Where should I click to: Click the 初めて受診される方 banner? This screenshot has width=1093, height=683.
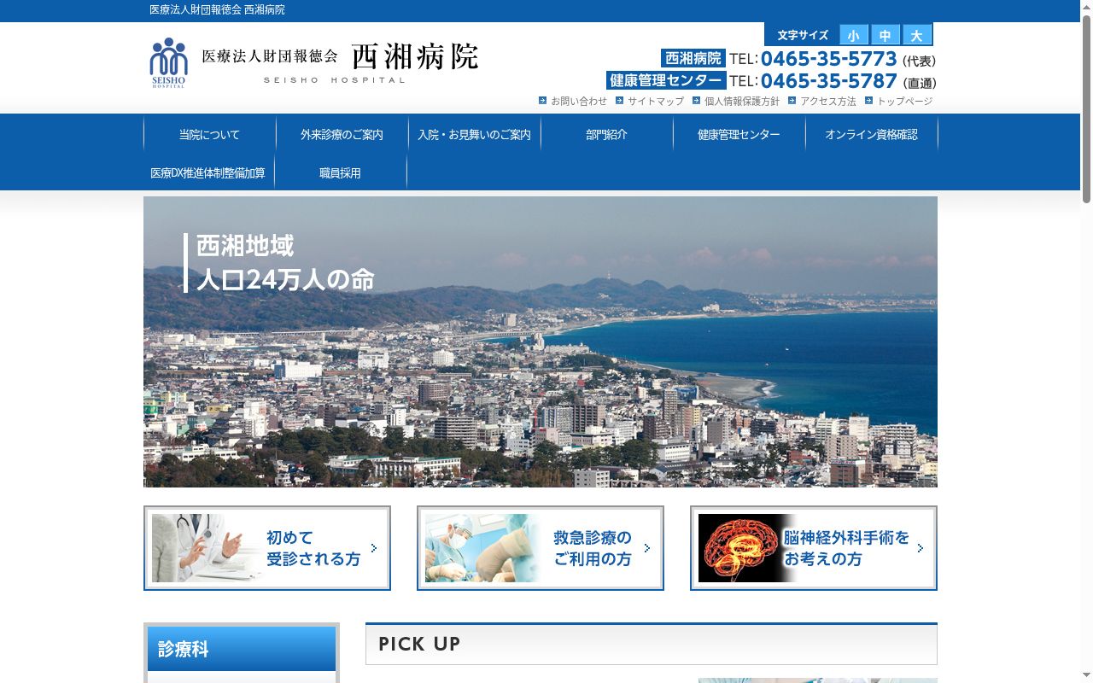pyautogui.click(x=267, y=548)
